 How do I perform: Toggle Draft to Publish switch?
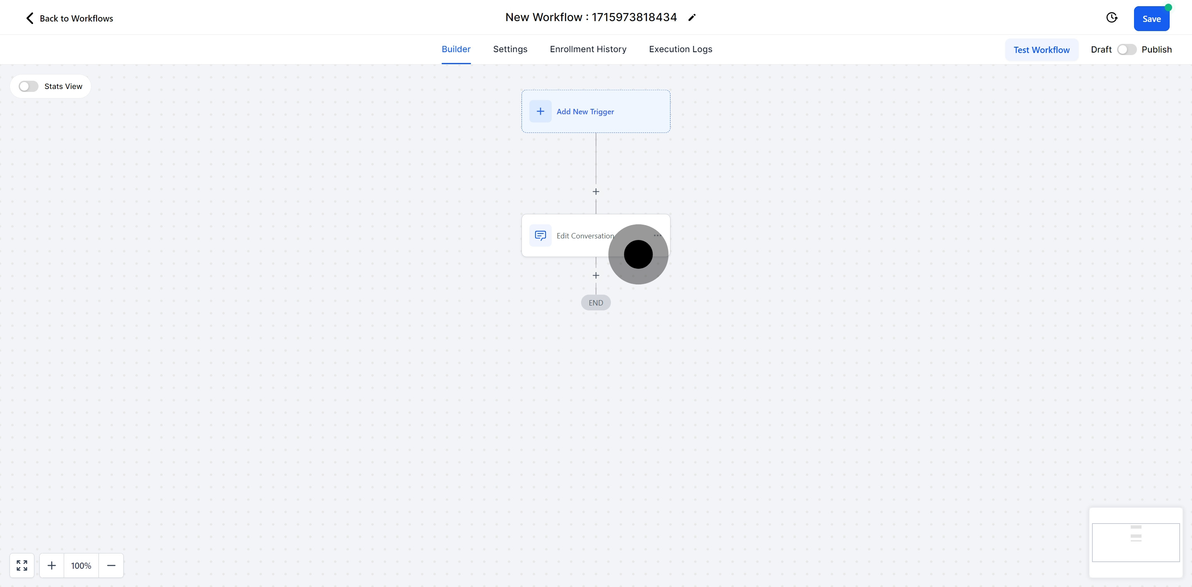(x=1126, y=50)
